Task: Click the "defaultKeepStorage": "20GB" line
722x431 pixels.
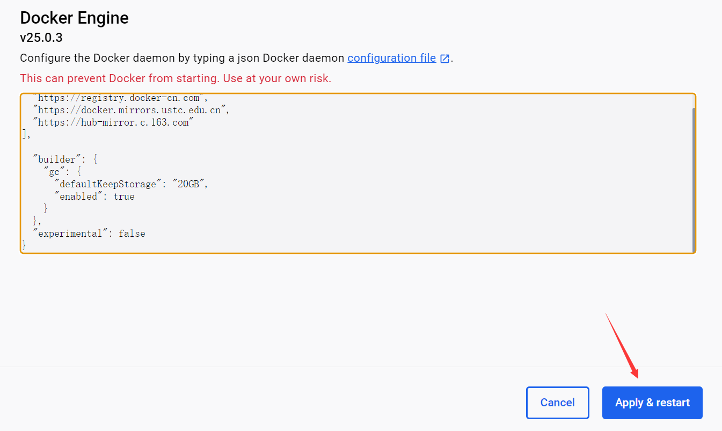Action: click(x=131, y=184)
